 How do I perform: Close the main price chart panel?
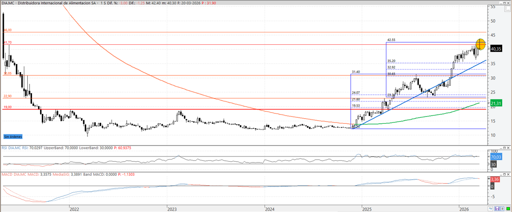[508, 3]
